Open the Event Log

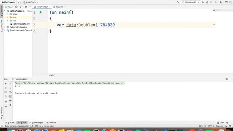(x=222, y=123)
